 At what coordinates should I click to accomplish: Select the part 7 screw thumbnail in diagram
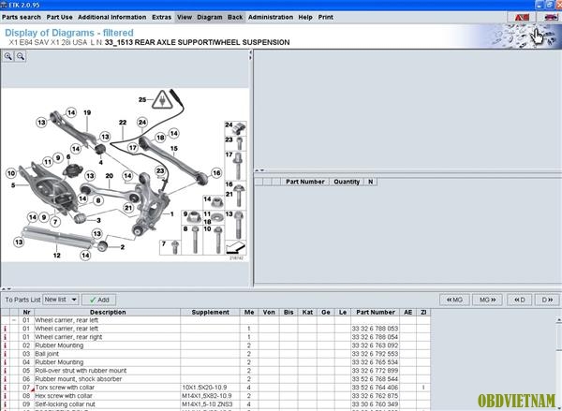(x=170, y=247)
